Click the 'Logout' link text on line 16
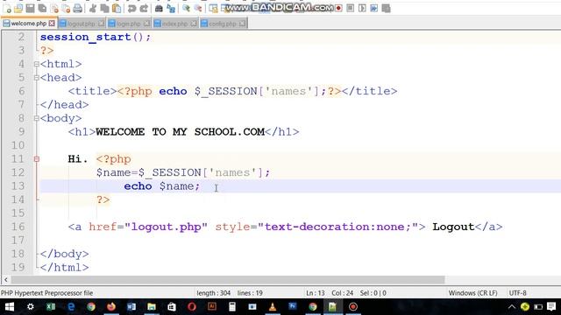This screenshot has height=315, width=561. 453,227
